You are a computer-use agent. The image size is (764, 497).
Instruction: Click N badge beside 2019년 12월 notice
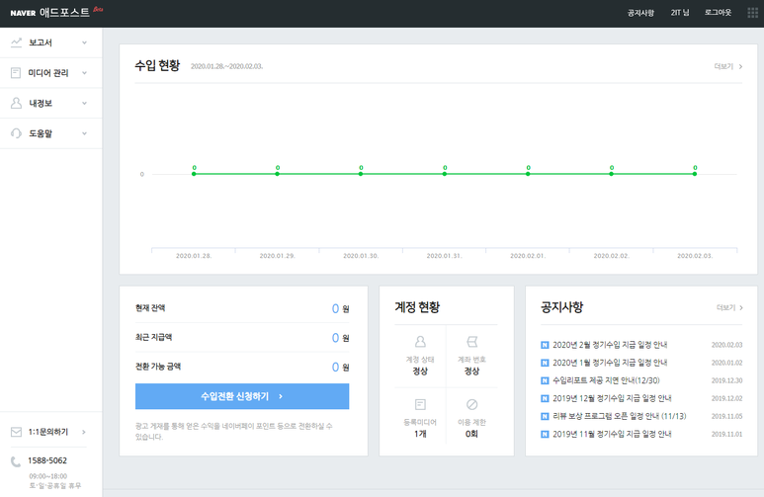point(545,398)
